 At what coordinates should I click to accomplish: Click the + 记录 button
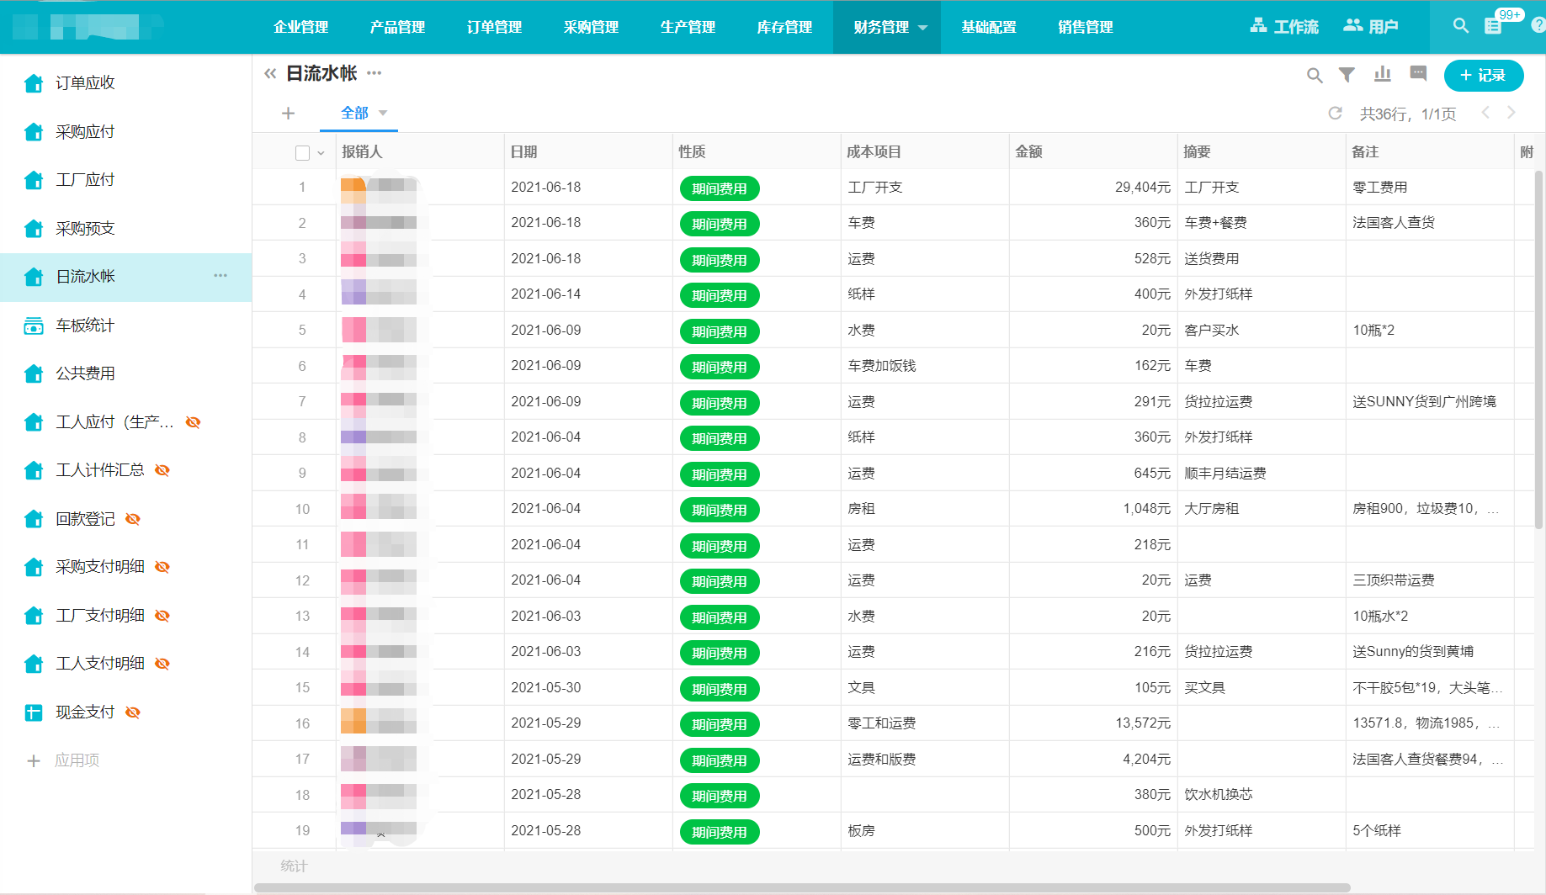tap(1483, 76)
